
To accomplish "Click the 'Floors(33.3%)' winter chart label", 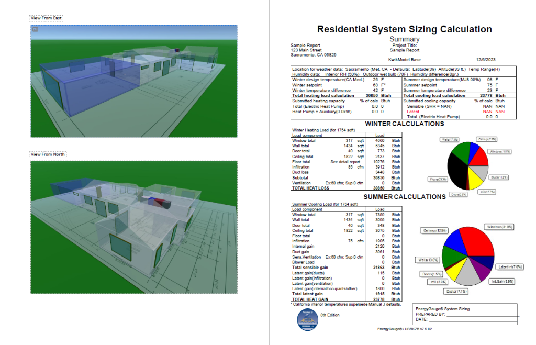I will click(x=439, y=179).
